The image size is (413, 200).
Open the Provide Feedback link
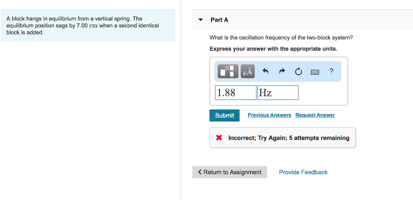pyautogui.click(x=303, y=172)
